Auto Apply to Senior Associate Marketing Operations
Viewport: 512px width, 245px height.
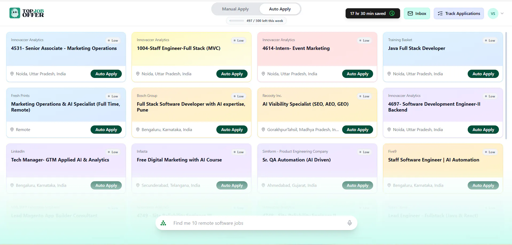(x=106, y=74)
